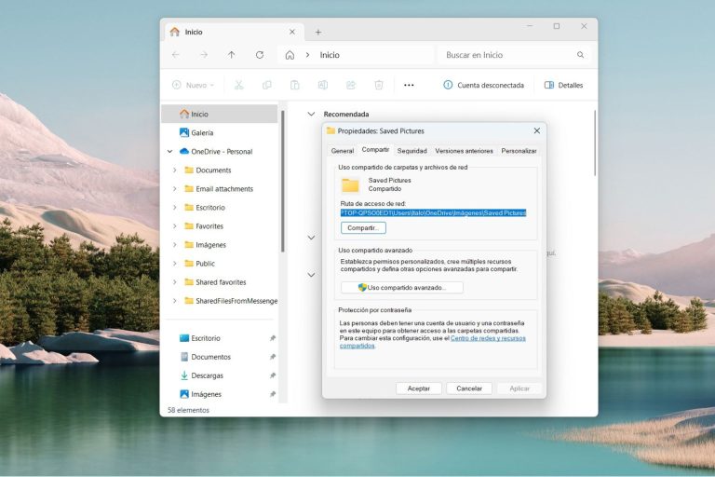Click the delete trash icon in toolbar
Viewport: 715px width, 477px height.
(379, 85)
